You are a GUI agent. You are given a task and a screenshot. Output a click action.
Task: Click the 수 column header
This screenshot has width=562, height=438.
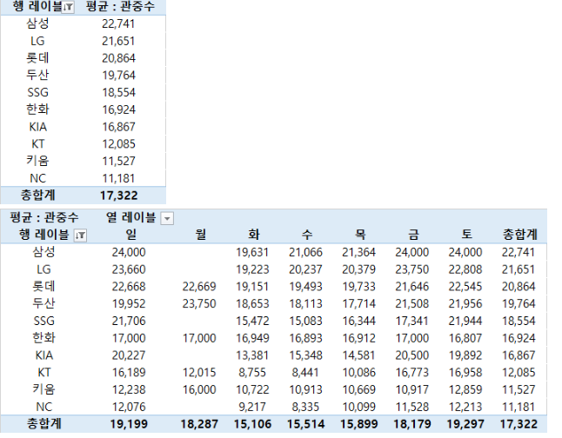tap(307, 235)
